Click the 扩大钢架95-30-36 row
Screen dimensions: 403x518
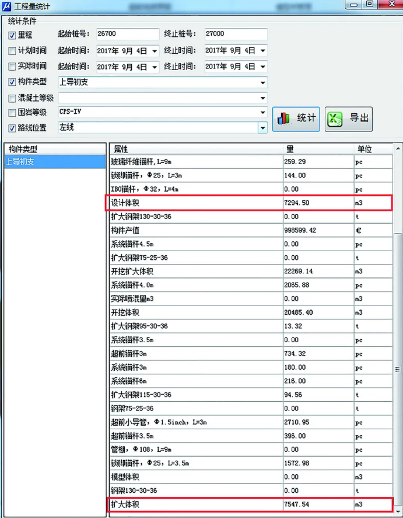251,326
